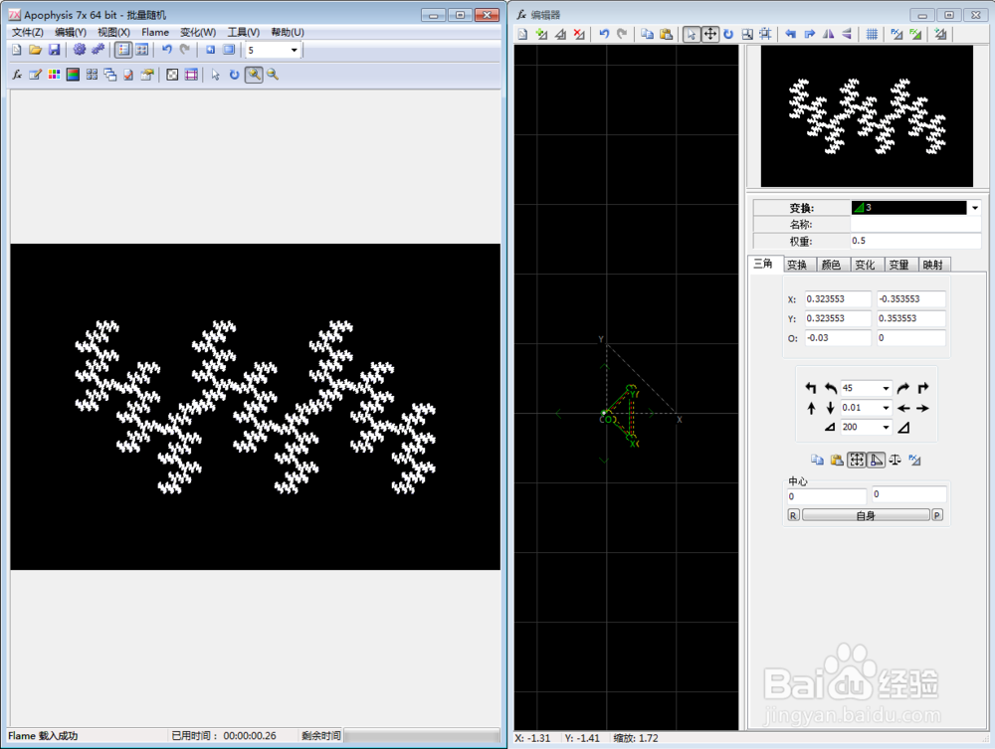Save the flame using floppy disk icon
This screenshot has width=995, height=749.
click(x=54, y=50)
